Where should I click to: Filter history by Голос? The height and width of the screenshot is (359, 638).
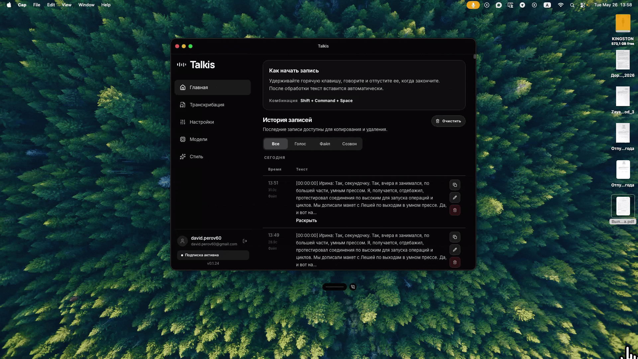[300, 144]
